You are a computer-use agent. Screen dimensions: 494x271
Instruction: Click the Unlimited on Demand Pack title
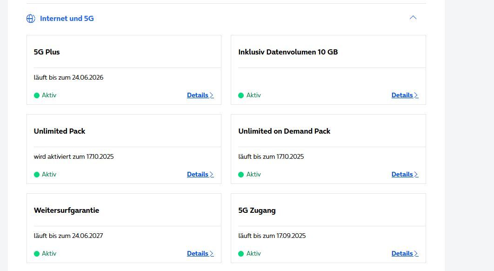tap(284, 131)
